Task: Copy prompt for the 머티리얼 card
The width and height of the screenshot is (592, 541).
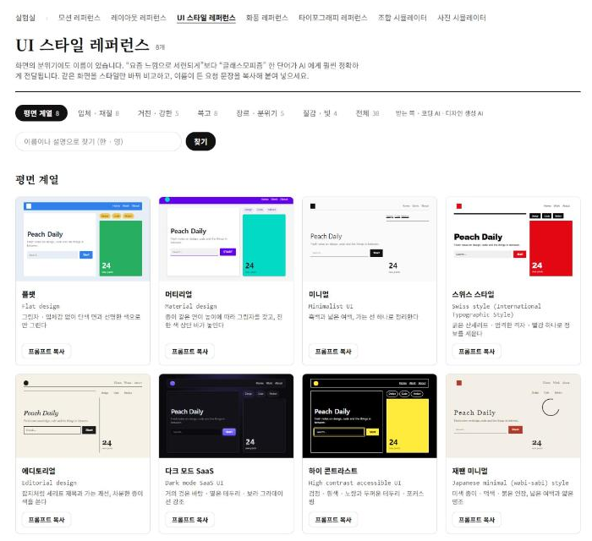Action: coord(190,352)
